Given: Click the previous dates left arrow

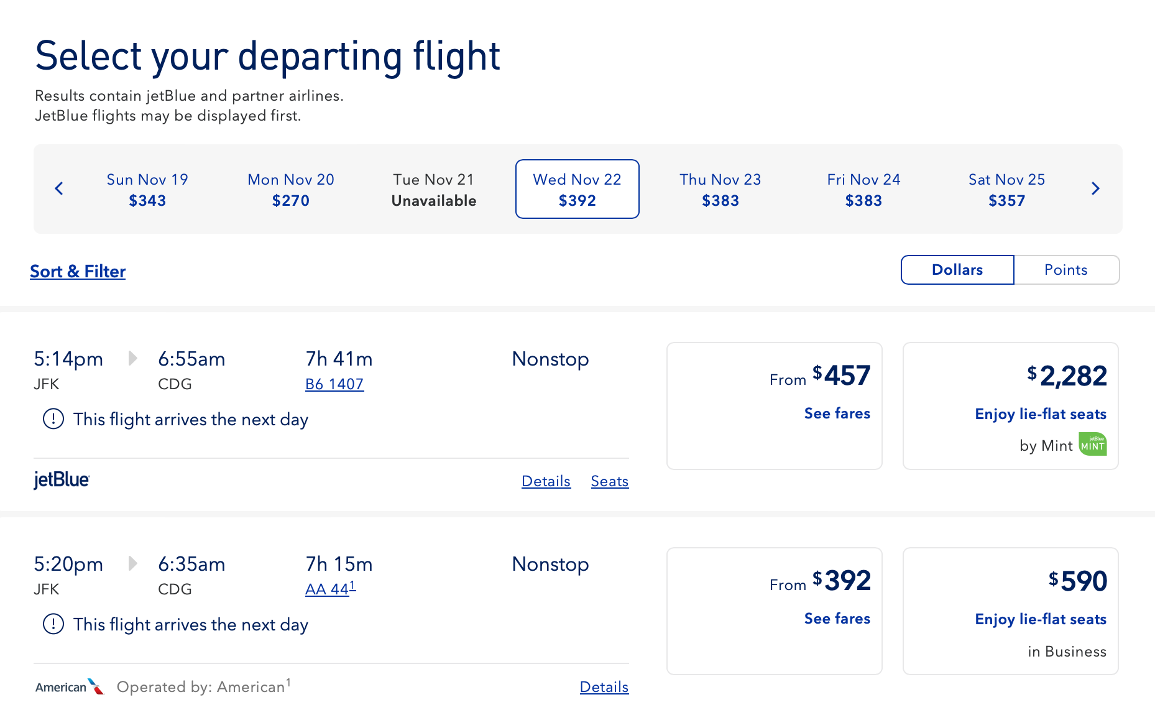Looking at the screenshot, I should pyautogui.click(x=59, y=188).
